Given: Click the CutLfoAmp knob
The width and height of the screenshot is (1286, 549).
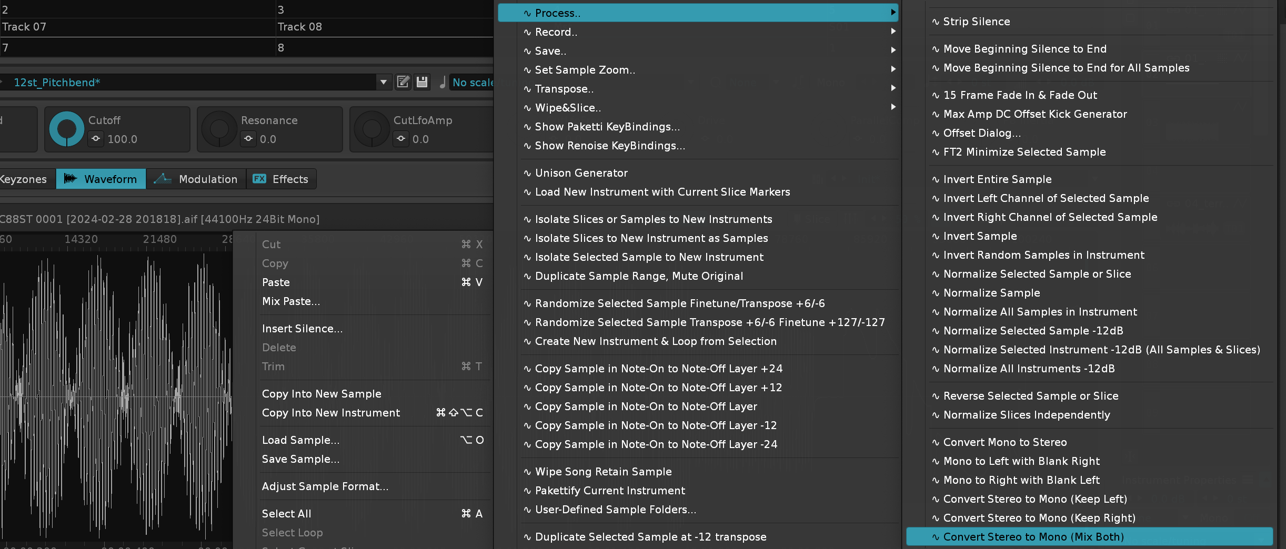Looking at the screenshot, I should pos(371,129).
